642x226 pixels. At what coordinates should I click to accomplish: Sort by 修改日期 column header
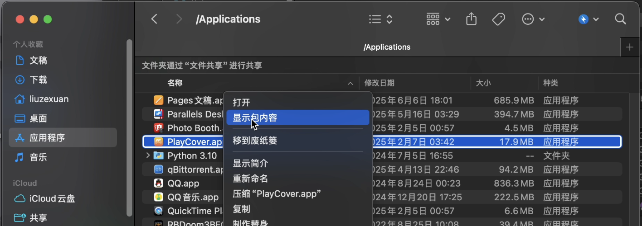coord(379,83)
